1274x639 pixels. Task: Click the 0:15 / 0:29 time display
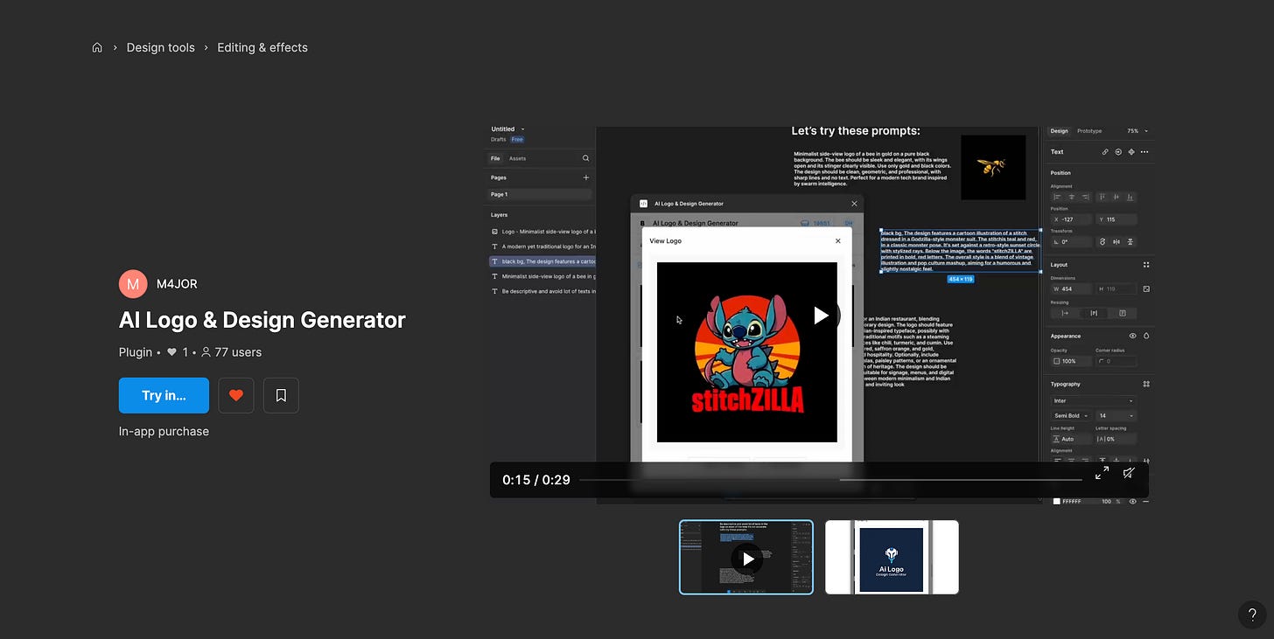pyautogui.click(x=536, y=480)
